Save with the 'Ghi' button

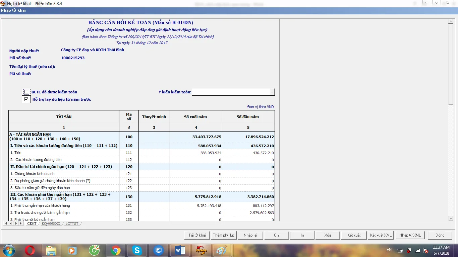pos(277,235)
